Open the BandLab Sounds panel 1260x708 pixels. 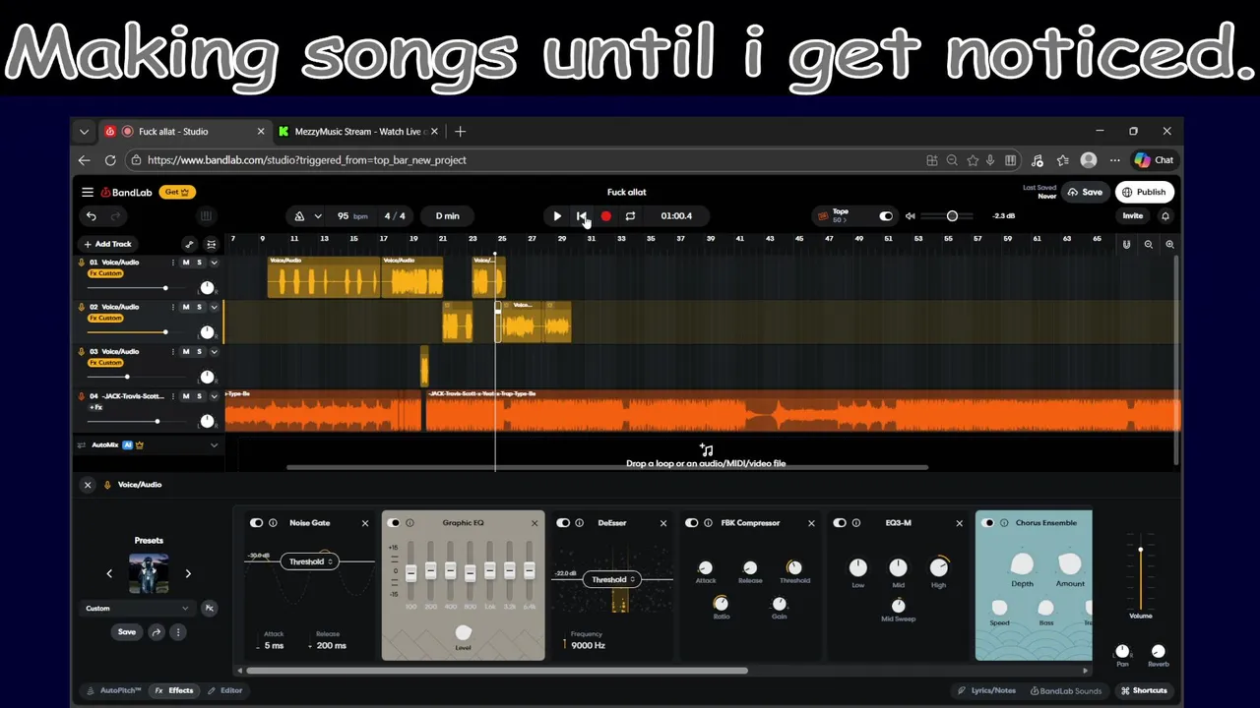coord(1066,690)
